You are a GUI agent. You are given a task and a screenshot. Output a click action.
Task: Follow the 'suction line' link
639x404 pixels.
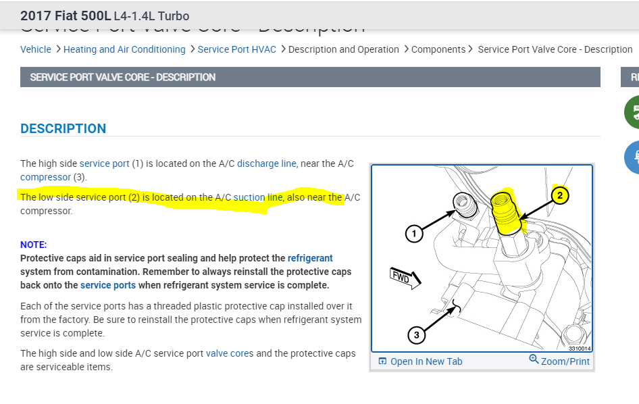pyautogui.click(x=257, y=197)
